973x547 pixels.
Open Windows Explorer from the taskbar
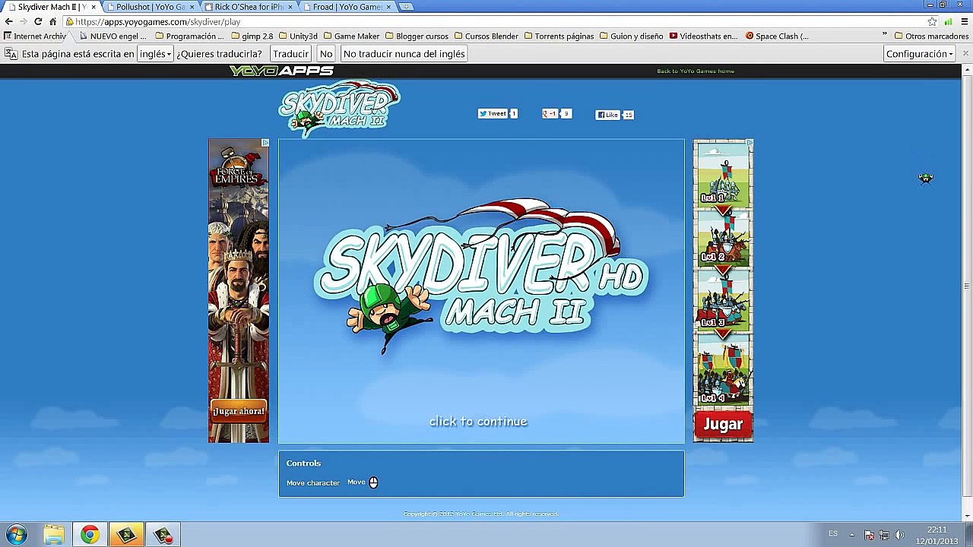point(53,535)
